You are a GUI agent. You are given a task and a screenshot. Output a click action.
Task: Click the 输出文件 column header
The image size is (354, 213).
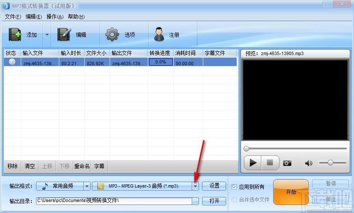(129, 53)
